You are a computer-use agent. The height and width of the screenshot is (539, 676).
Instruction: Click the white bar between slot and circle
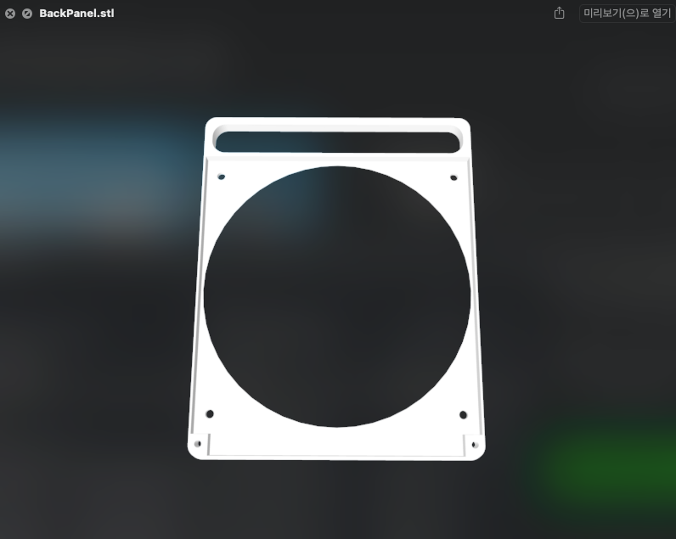pos(340,160)
